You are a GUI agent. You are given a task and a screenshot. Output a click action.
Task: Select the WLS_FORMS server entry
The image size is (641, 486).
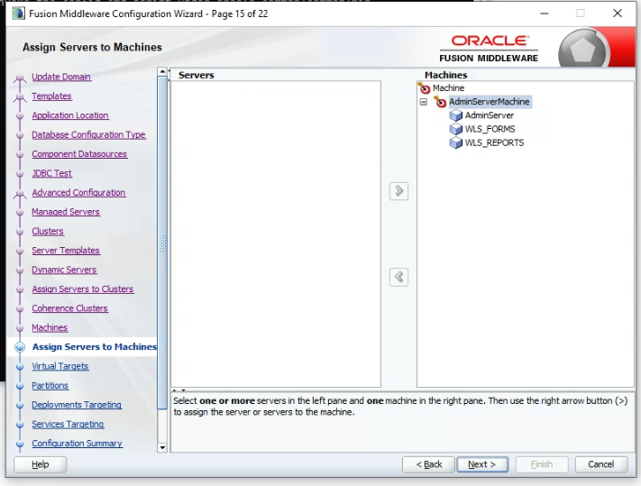pyautogui.click(x=490, y=129)
